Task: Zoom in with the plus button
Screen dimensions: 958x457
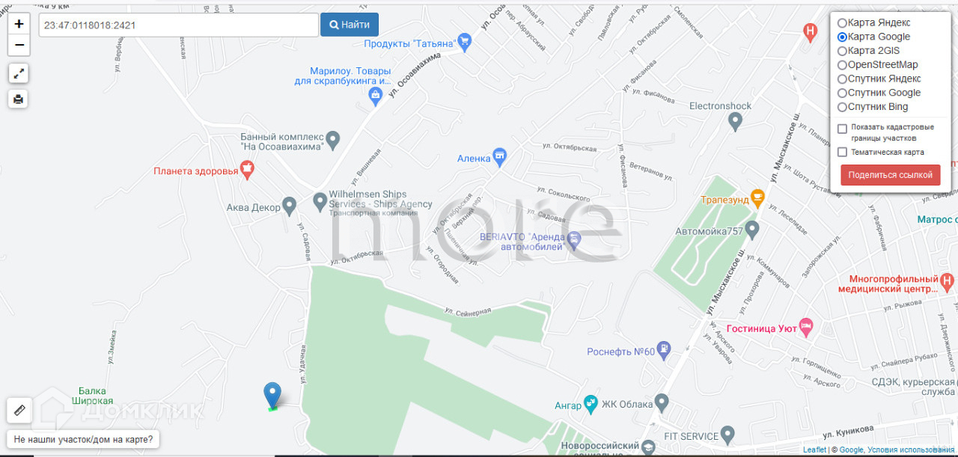Action: (x=19, y=24)
